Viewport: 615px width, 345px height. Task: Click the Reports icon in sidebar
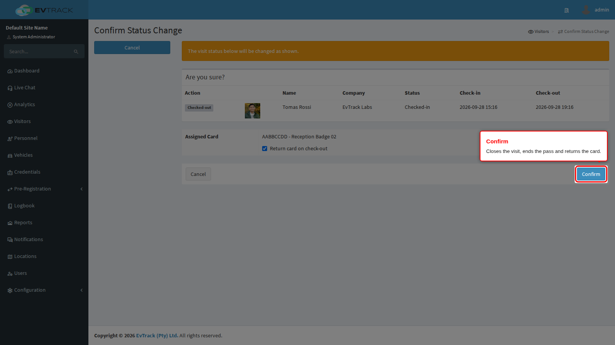point(10,223)
